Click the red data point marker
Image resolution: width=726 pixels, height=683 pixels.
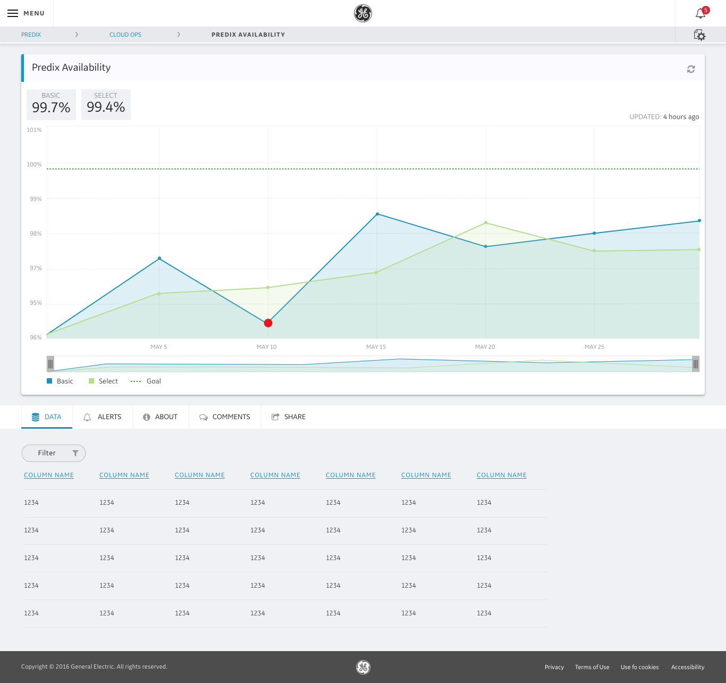click(268, 323)
